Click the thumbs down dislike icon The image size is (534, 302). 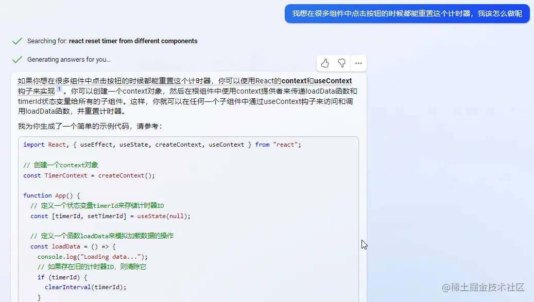coord(341,63)
